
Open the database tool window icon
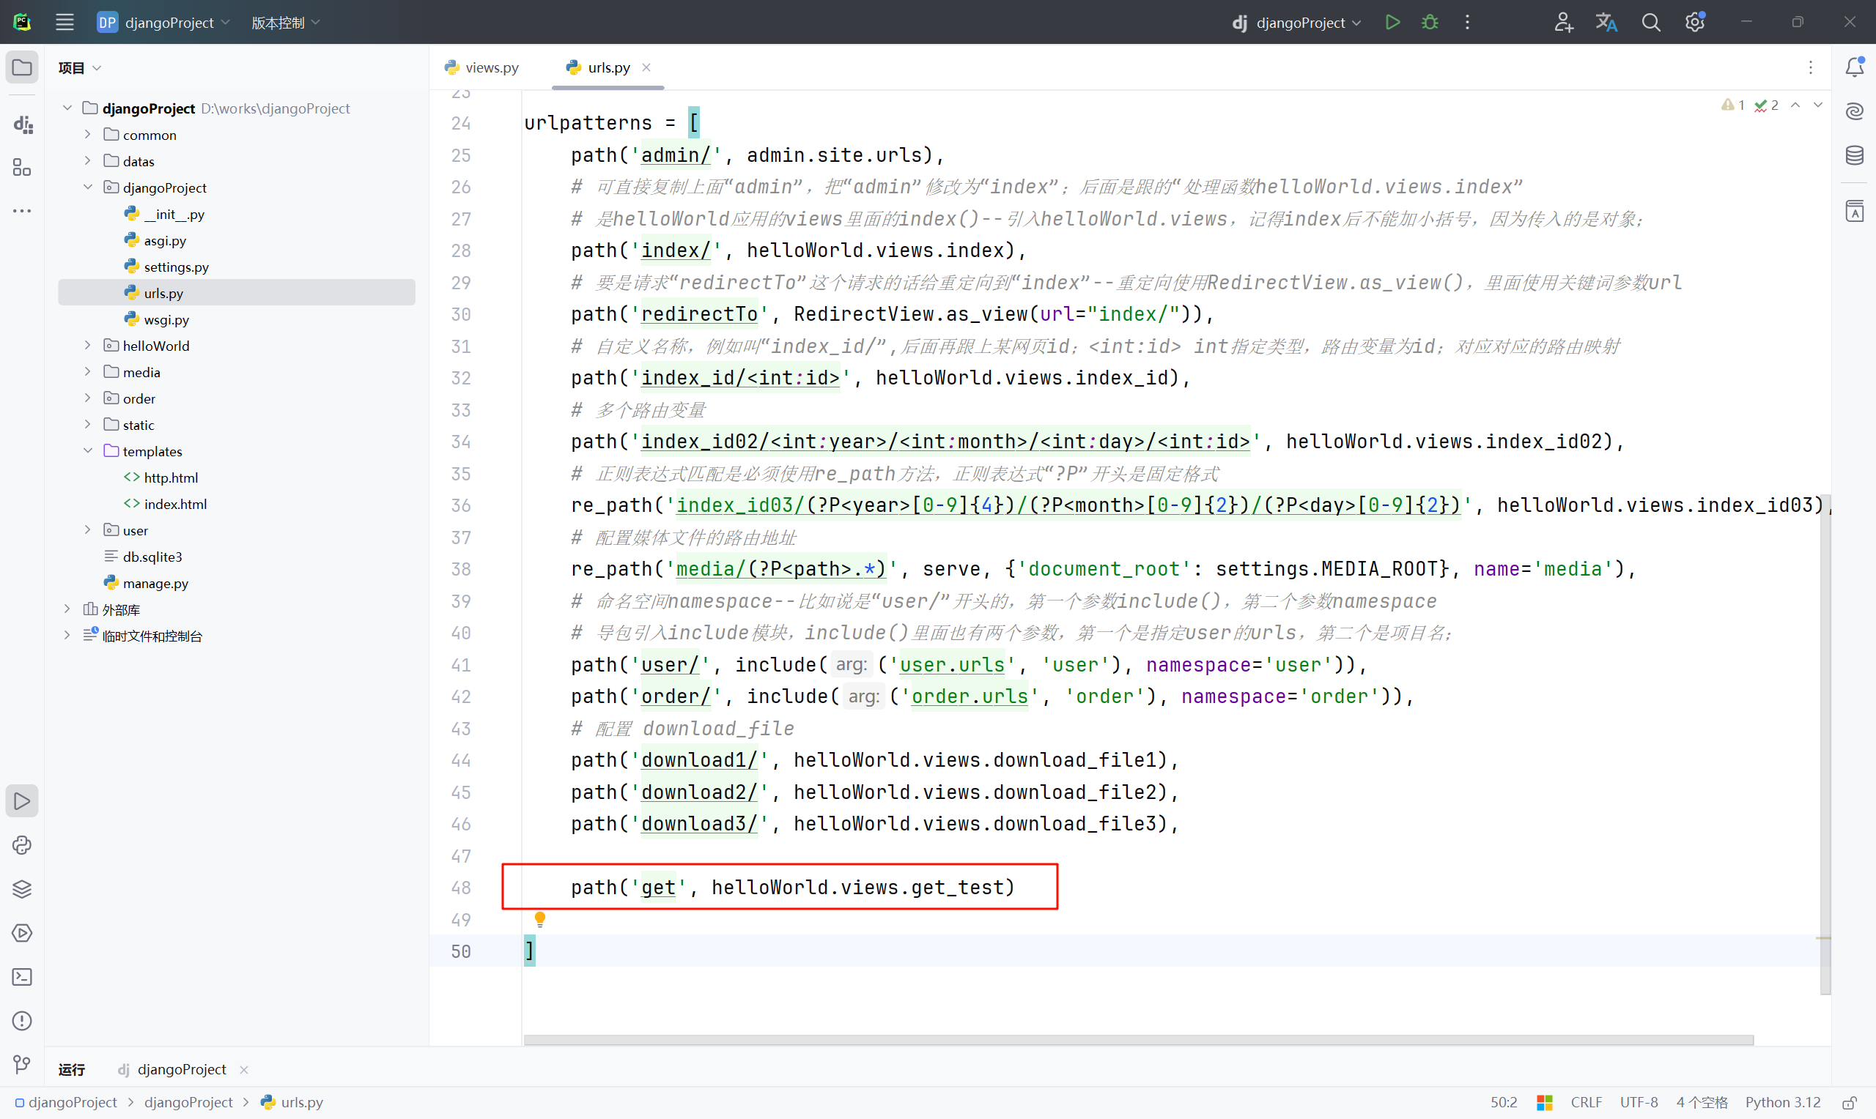[1854, 156]
